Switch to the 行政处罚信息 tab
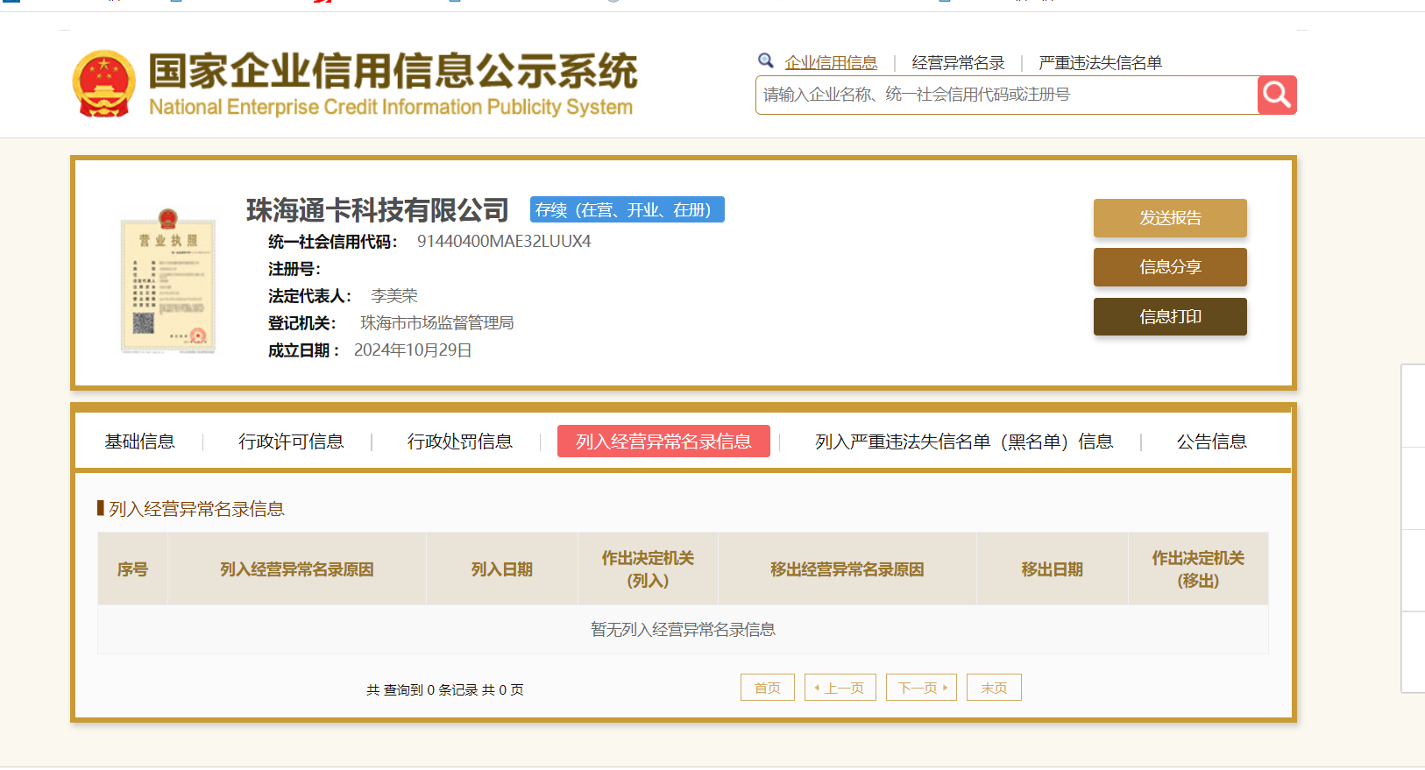 point(460,442)
